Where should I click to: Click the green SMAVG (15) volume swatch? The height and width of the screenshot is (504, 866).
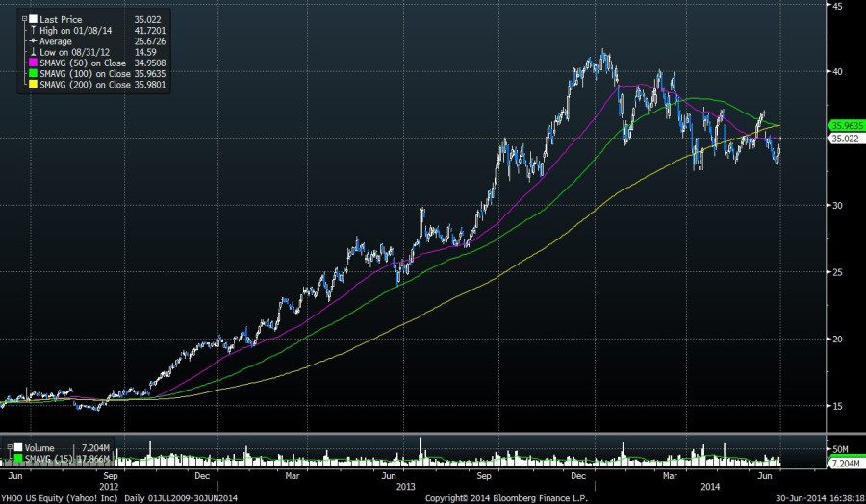(17, 457)
